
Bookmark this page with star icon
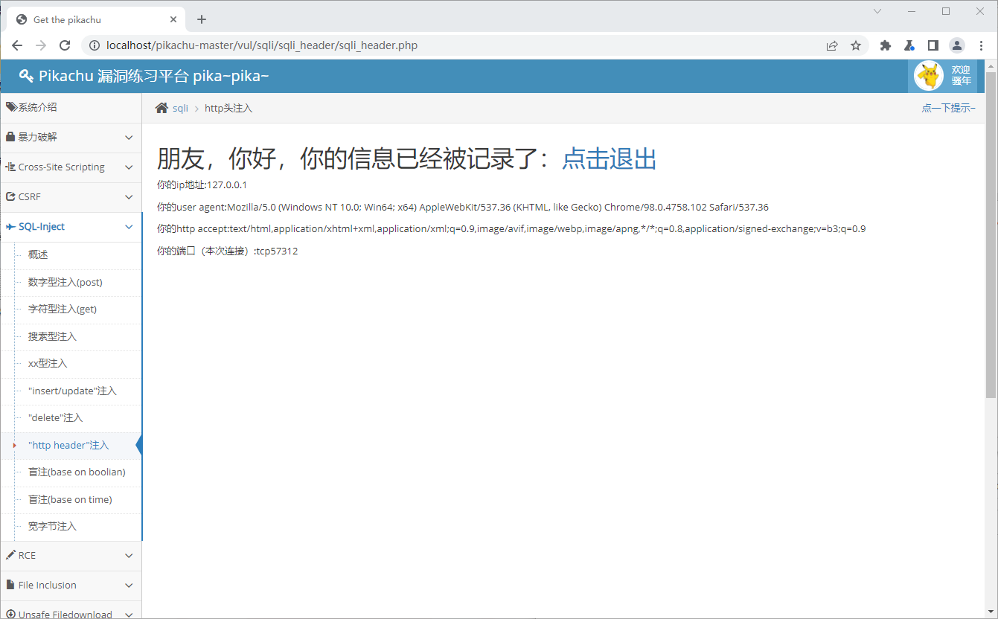pyautogui.click(x=856, y=45)
